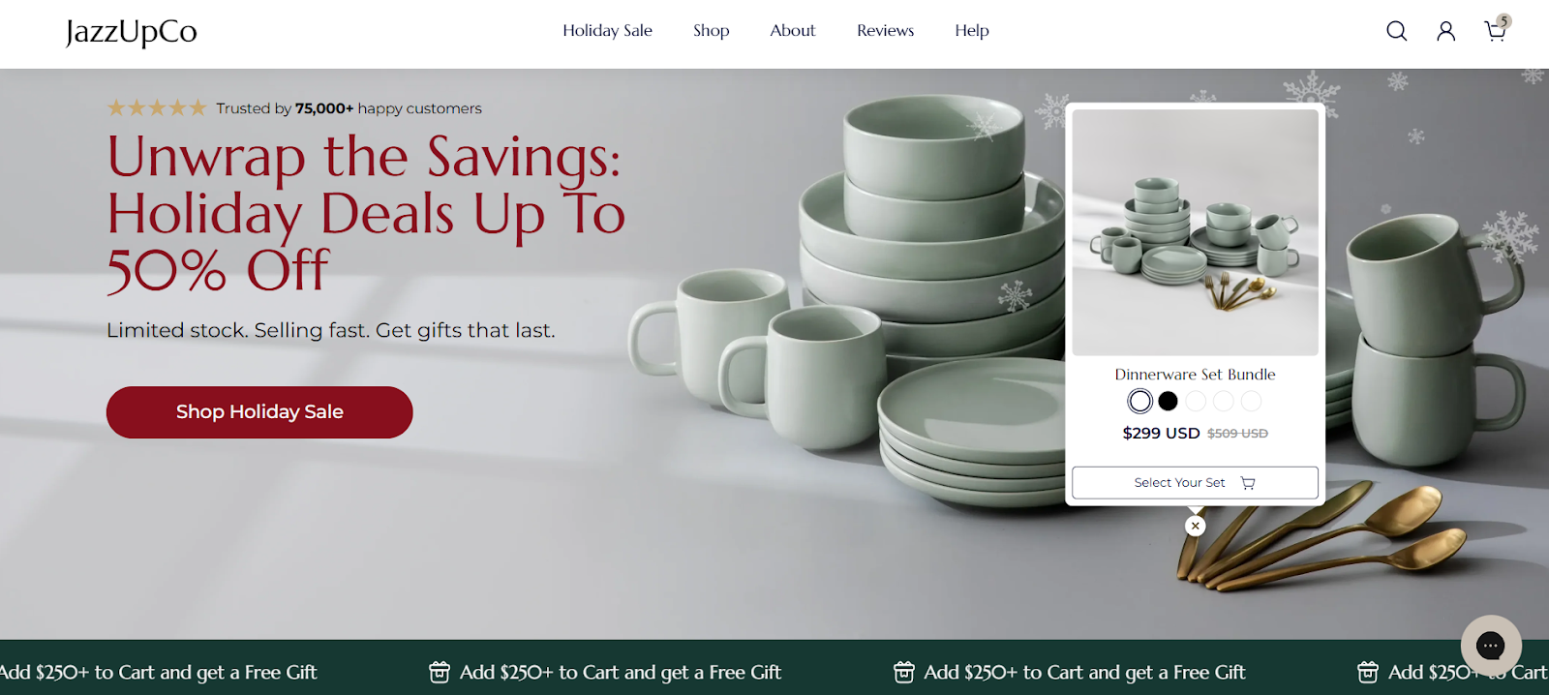The image size is (1549, 695).
Task: Select the black color swatch
Action: 1168,401
